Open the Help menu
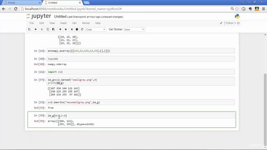 click(98, 23)
